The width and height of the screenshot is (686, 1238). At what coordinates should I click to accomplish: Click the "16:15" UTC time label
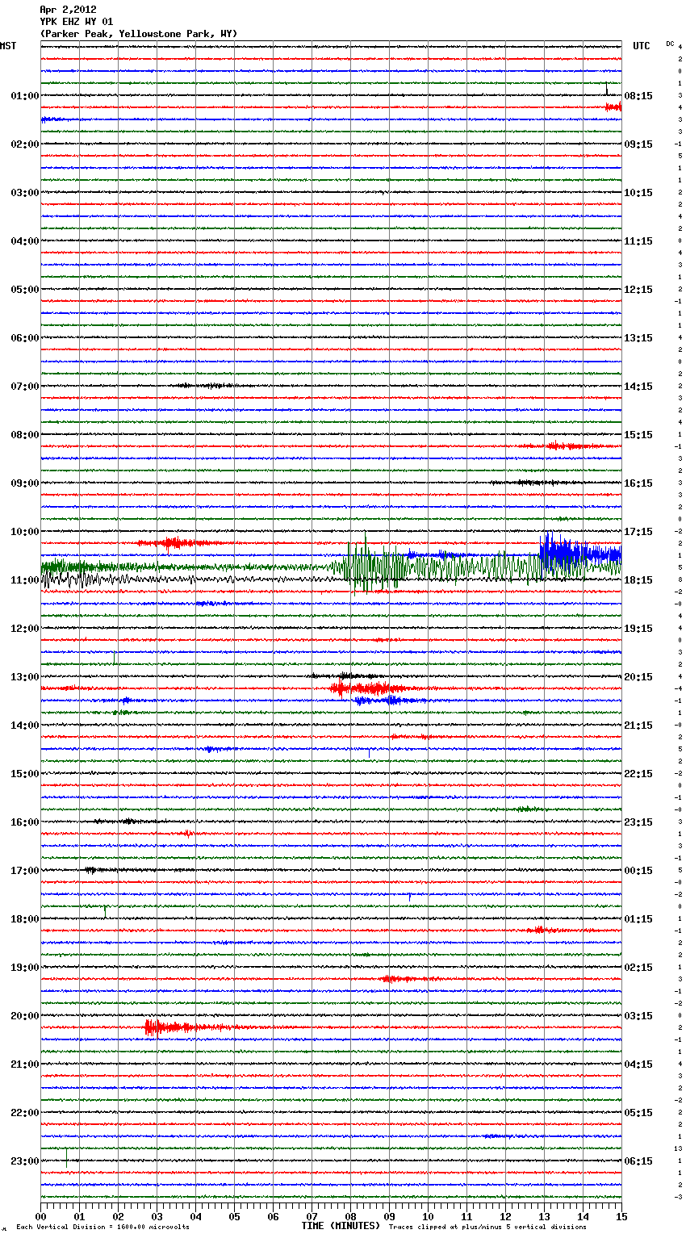click(638, 483)
